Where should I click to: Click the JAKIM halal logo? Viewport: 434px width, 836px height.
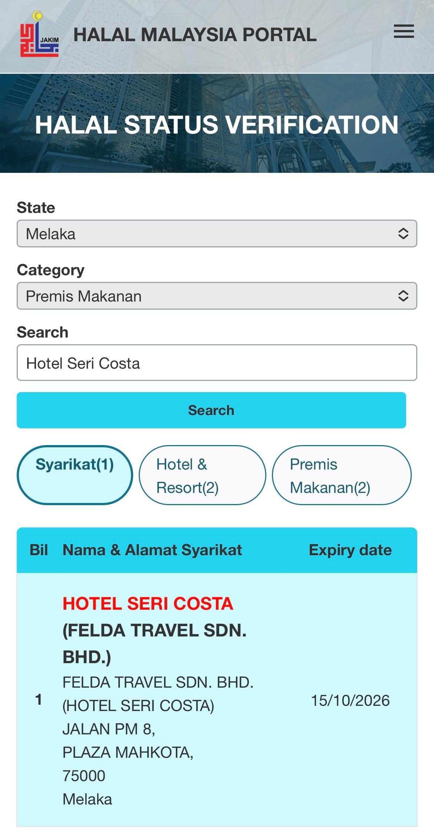point(39,35)
